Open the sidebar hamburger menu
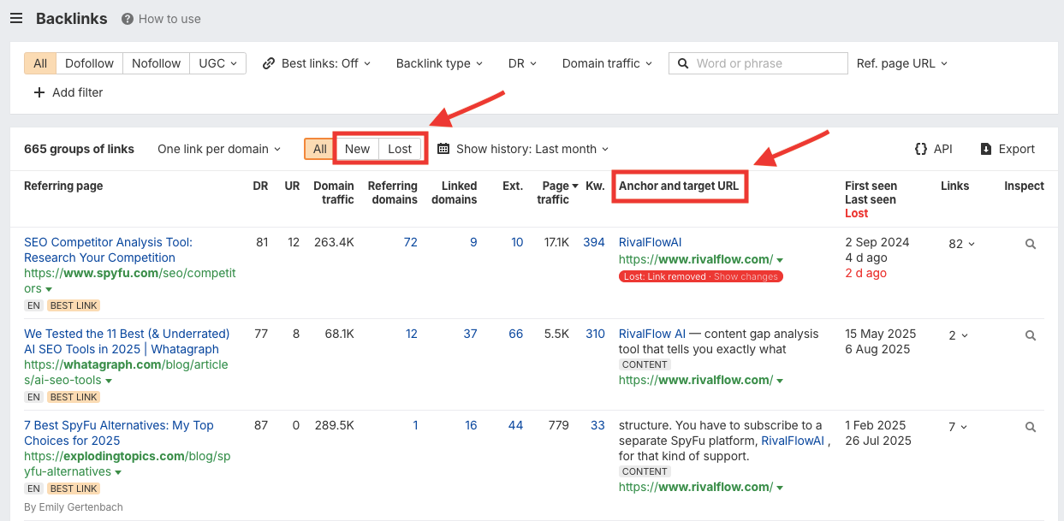Screen dimensions: 1064x521 click(x=15, y=18)
